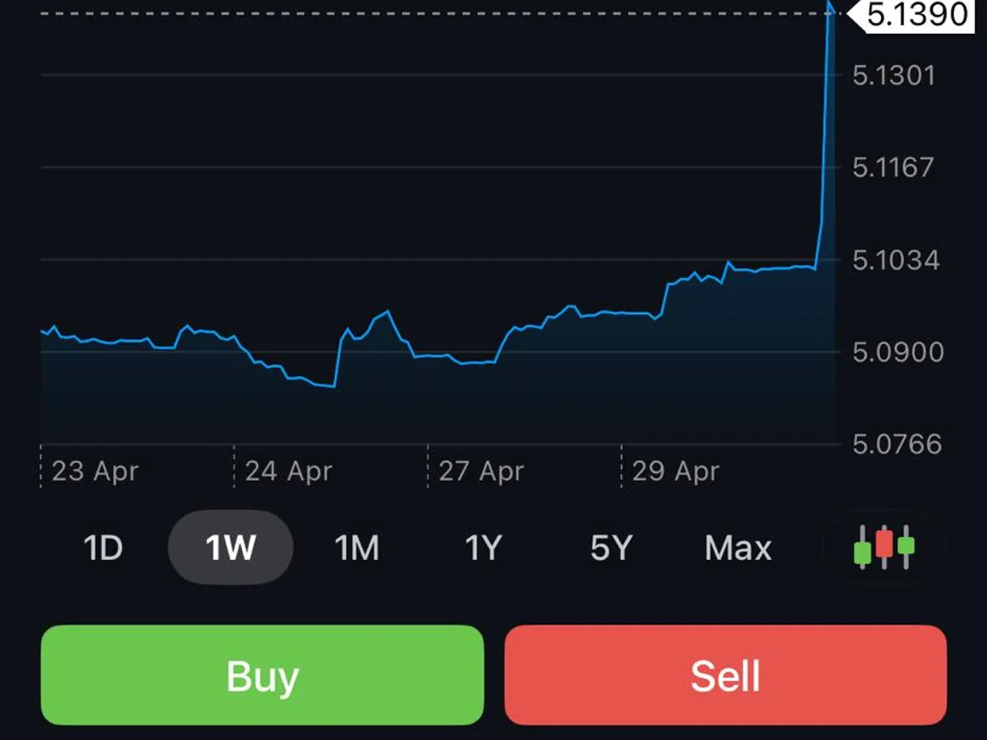Switch to 1M chart range
Image resolution: width=987 pixels, height=740 pixels.
pos(357,548)
